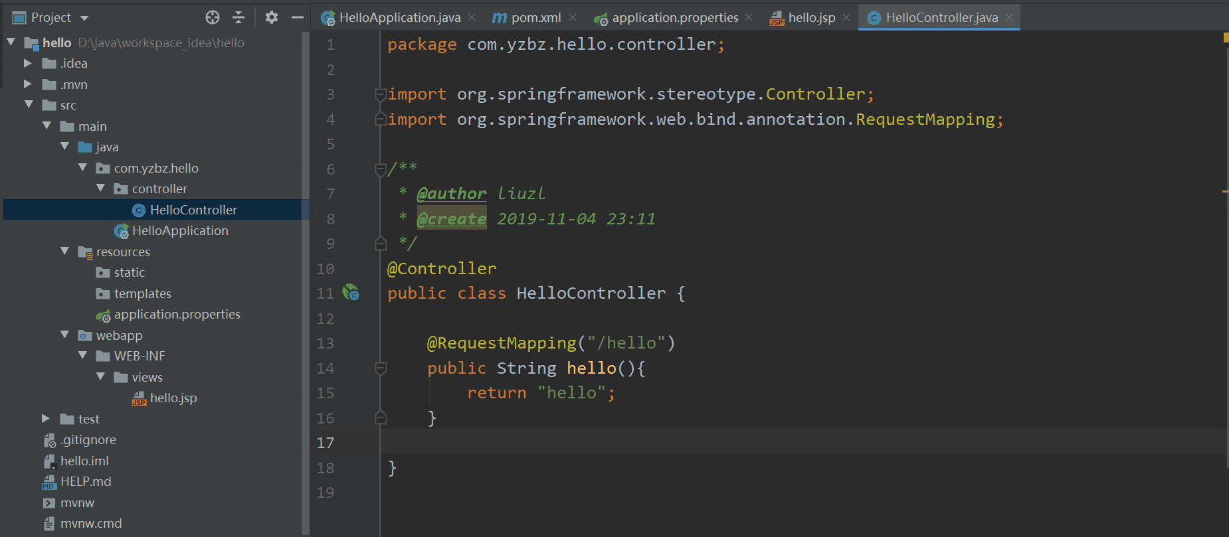Click the @Controller annotation in code

(x=442, y=268)
